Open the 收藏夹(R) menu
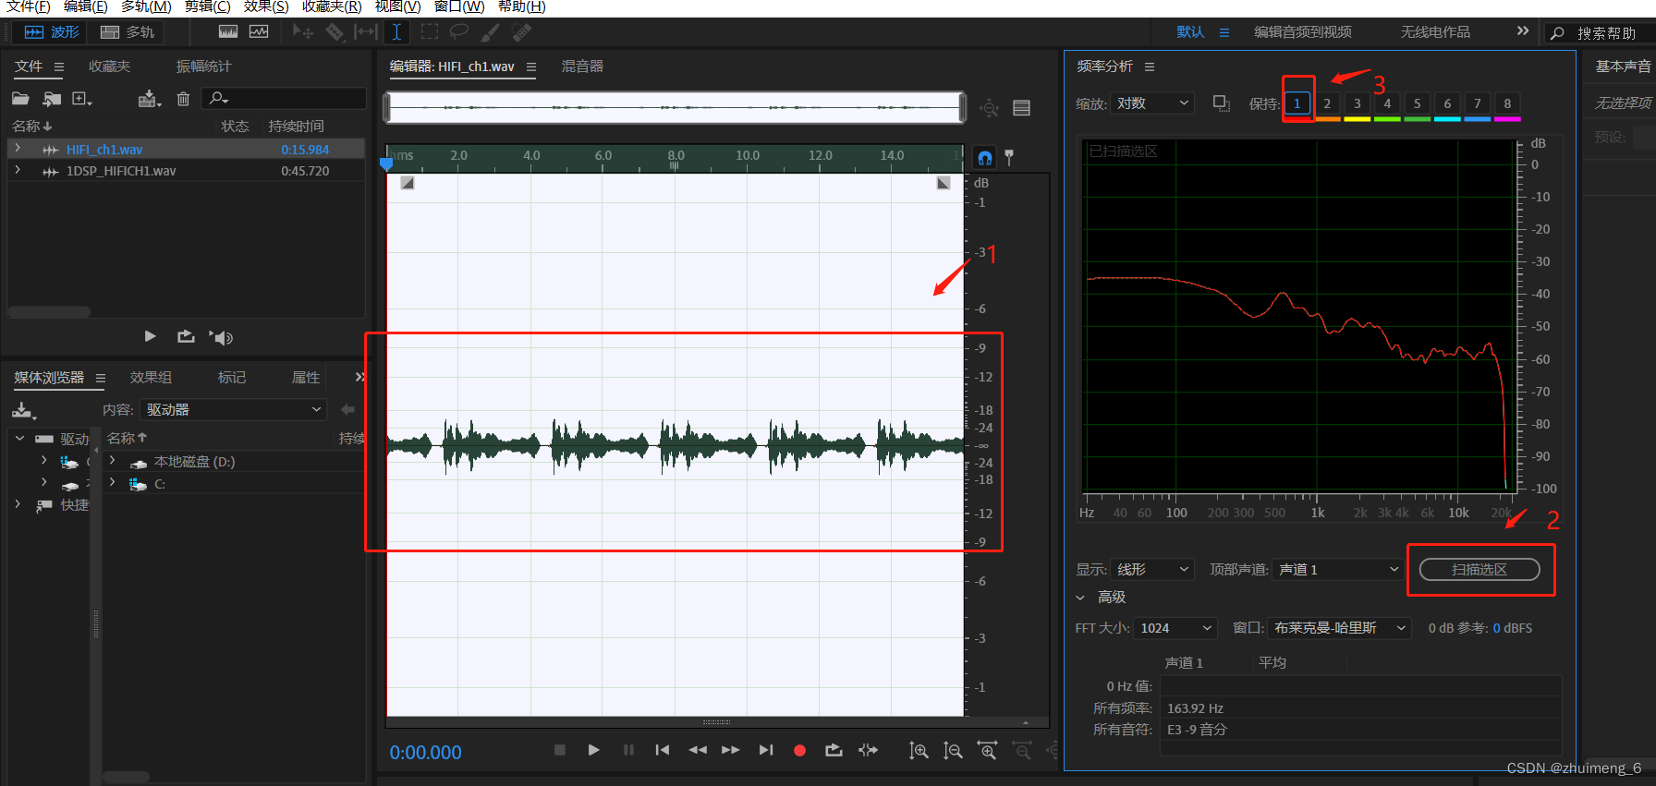This screenshot has width=1656, height=786. click(332, 6)
